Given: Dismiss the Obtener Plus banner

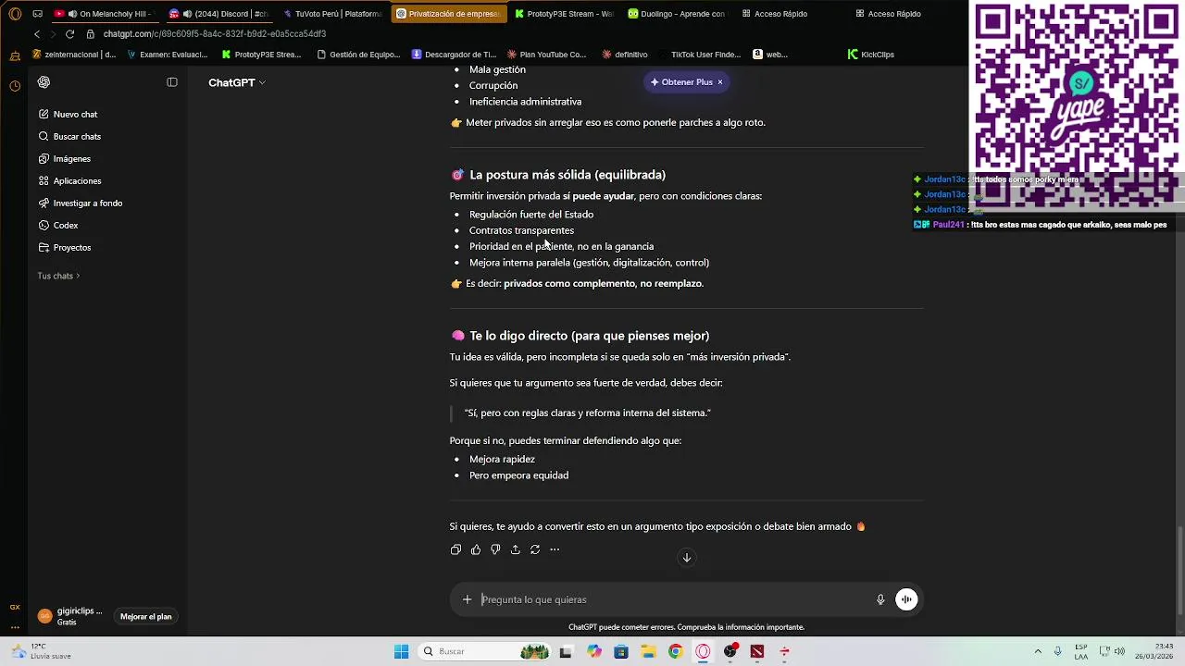Looking at the screenshot, I should [720, 82].
